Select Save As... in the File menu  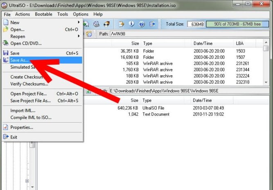click(x=20, y=60)
